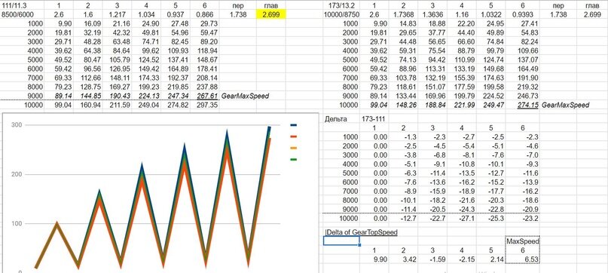Select cell with value 137.07

click(x=522, y=60)
